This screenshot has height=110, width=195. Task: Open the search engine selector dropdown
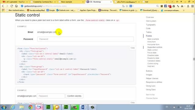131,6
